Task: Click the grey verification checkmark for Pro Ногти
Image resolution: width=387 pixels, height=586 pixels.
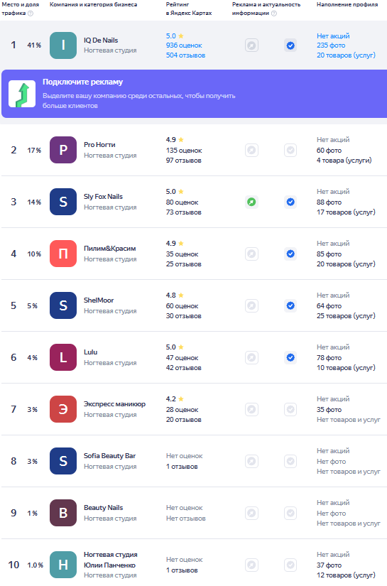Action: [290, 151]
